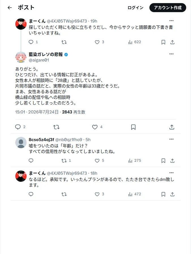Open the 15:01 · 2026年7月24日 timestamp link
The height and width of the screenshot is (254, 191).
coord(37,112)
